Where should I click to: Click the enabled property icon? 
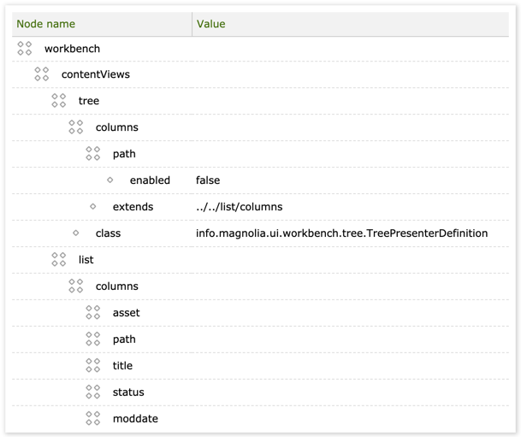click(x=110, y=180)
